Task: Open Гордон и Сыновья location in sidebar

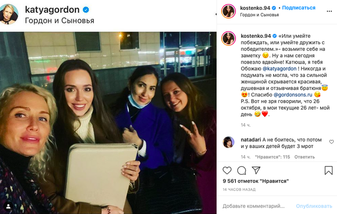Action: (x=259, y=15)
